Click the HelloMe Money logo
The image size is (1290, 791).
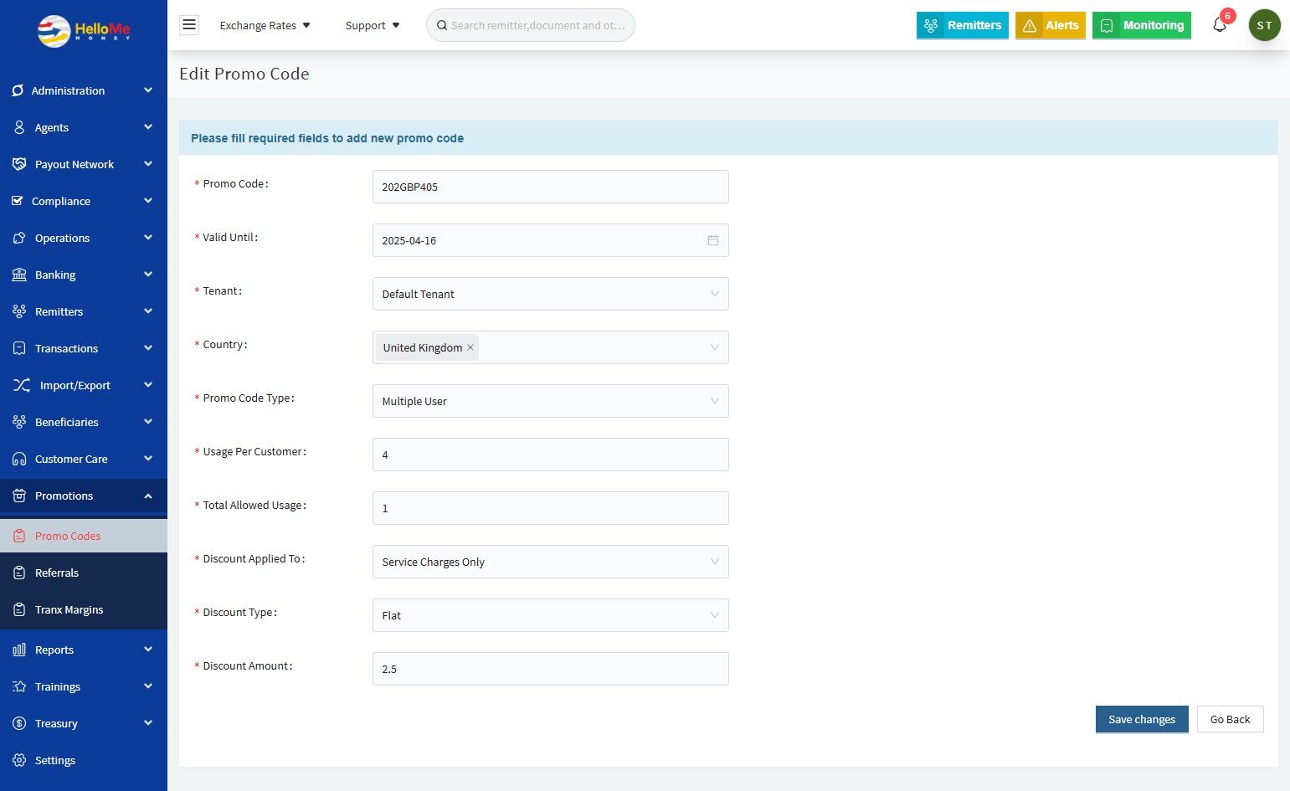point(84,31)
